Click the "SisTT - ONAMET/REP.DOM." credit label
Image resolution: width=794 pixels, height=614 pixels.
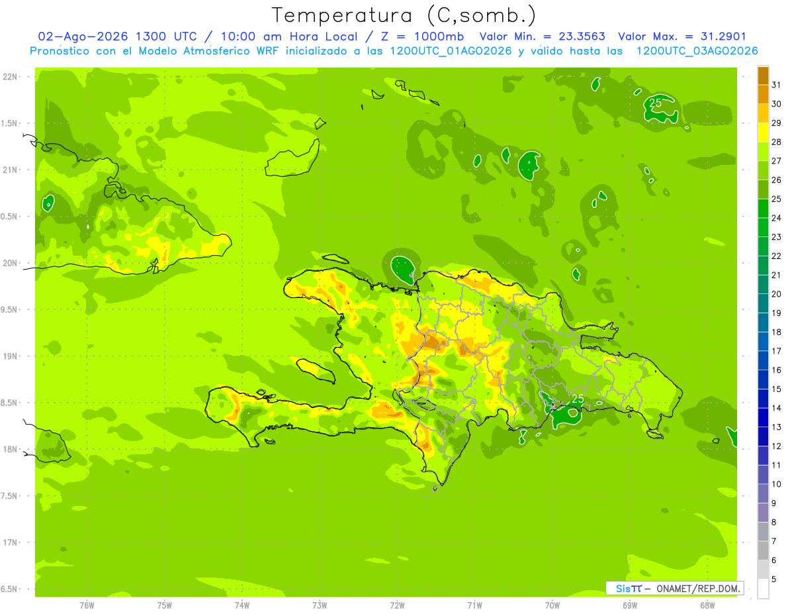pyautogui.click(x=675, y=588)
